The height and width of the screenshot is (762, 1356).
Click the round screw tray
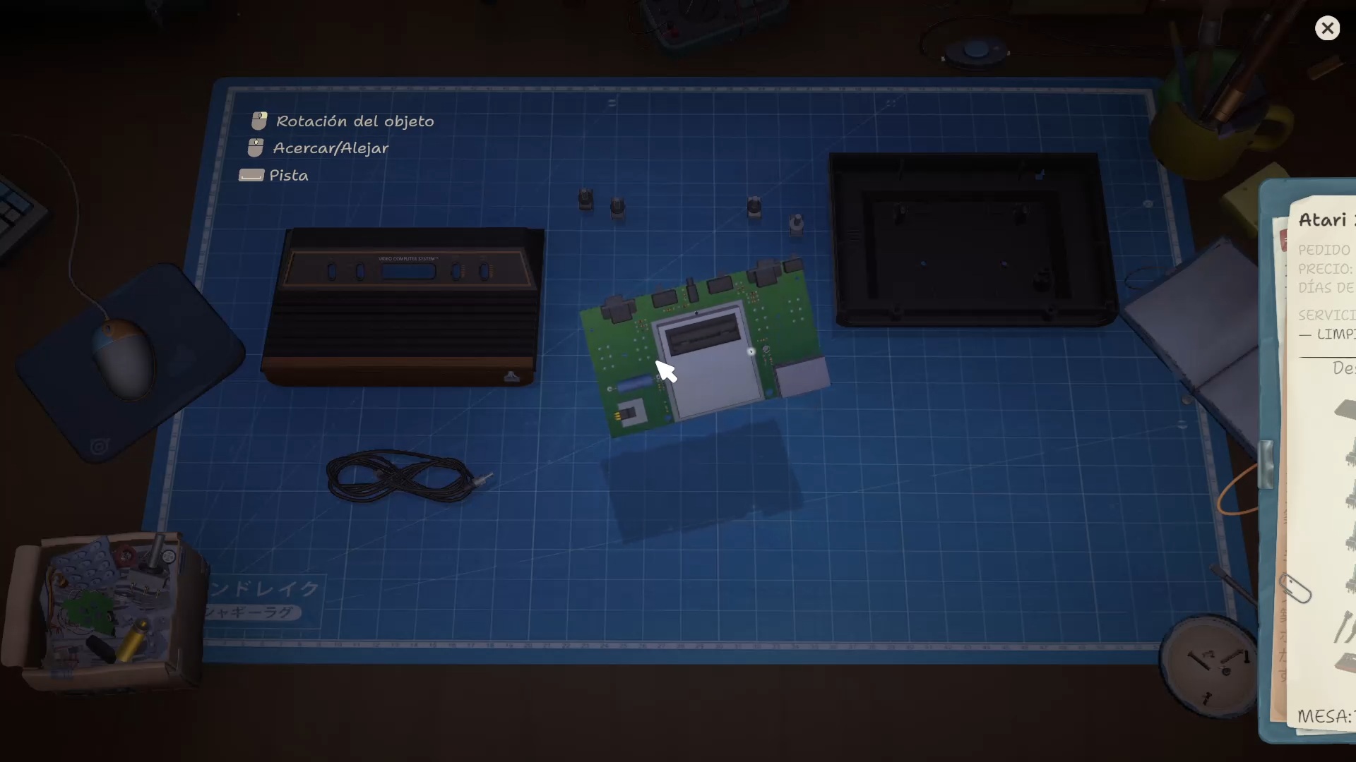coord(1210,664)
